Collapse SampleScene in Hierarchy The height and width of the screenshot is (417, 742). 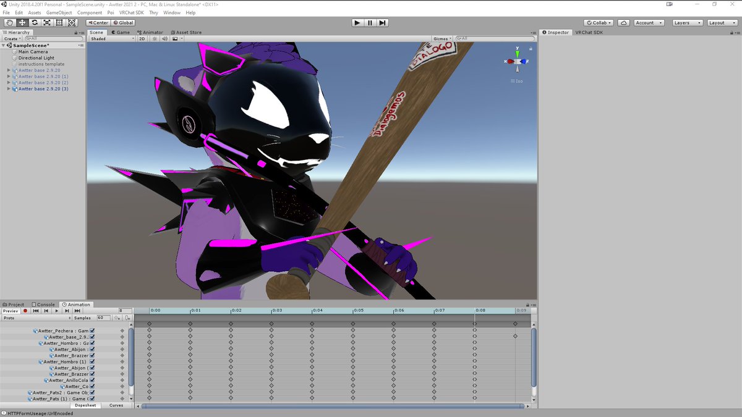(x=4, y=46)
